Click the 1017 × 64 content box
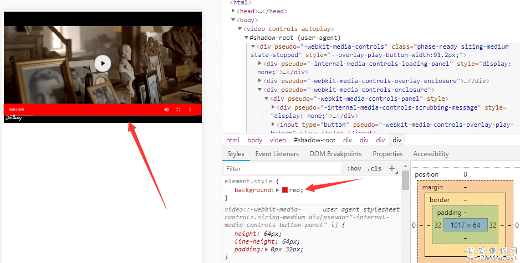Image resolution: width=520 pixels, height=263 pixels. [x=466, y=225]
